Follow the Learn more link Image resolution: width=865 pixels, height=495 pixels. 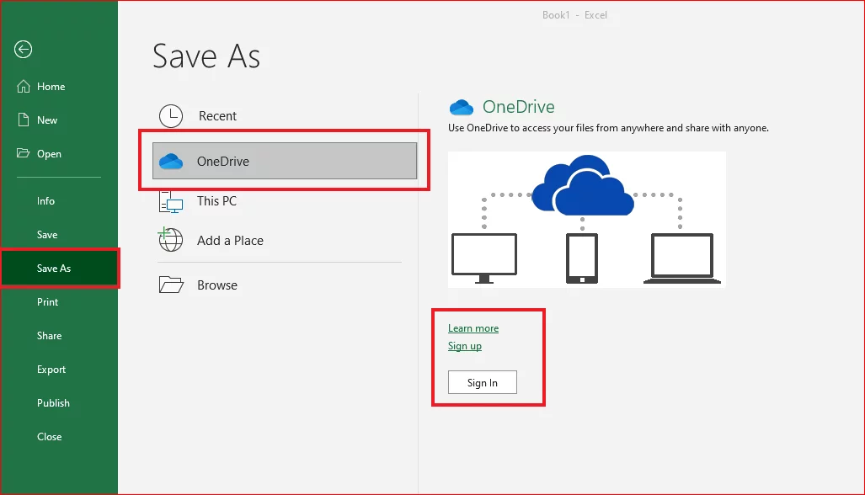(473, 327)
